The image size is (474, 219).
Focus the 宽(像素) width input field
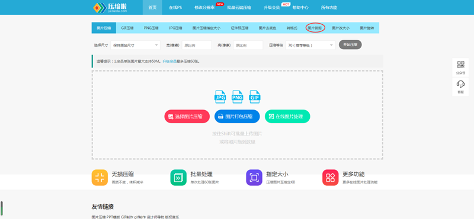[197, 46]
